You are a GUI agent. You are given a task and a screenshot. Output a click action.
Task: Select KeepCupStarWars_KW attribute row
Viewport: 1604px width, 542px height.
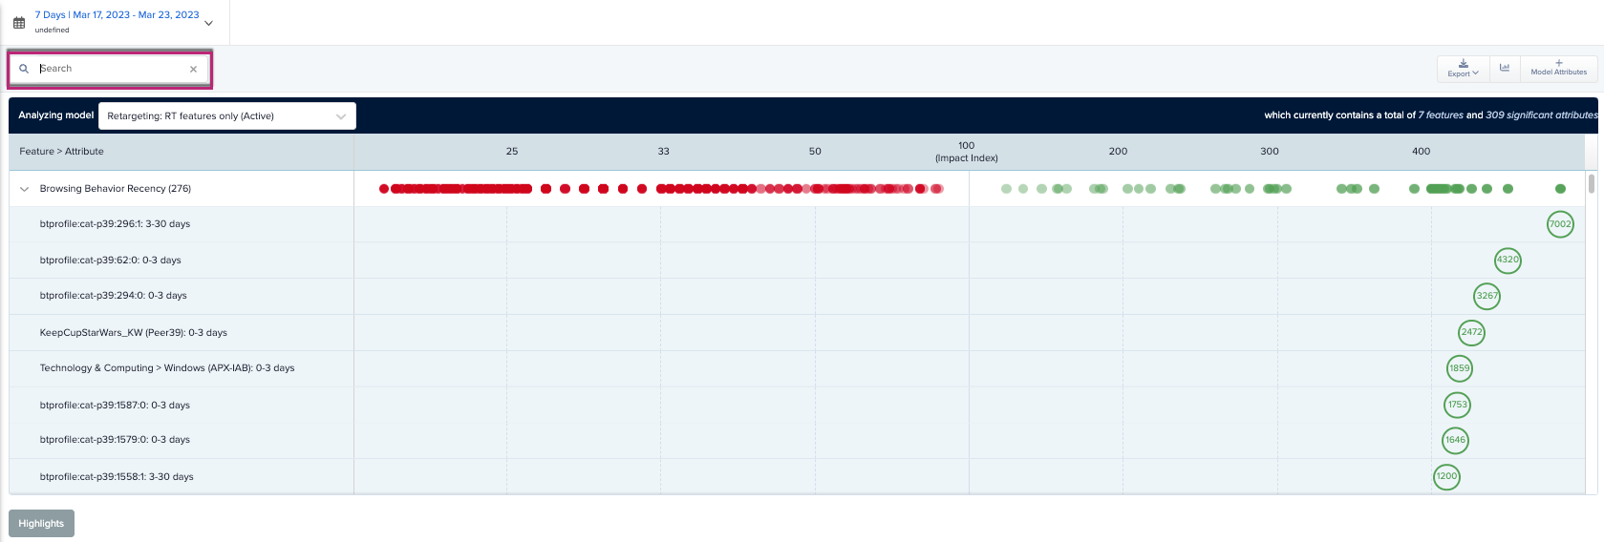(x=133, y=333)
